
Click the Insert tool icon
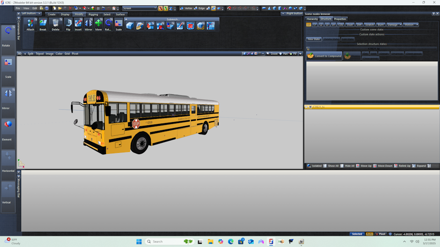78,24
